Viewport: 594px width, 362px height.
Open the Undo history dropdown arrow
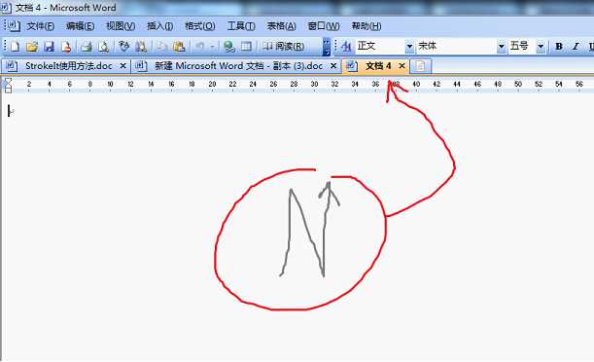[212, 47]
